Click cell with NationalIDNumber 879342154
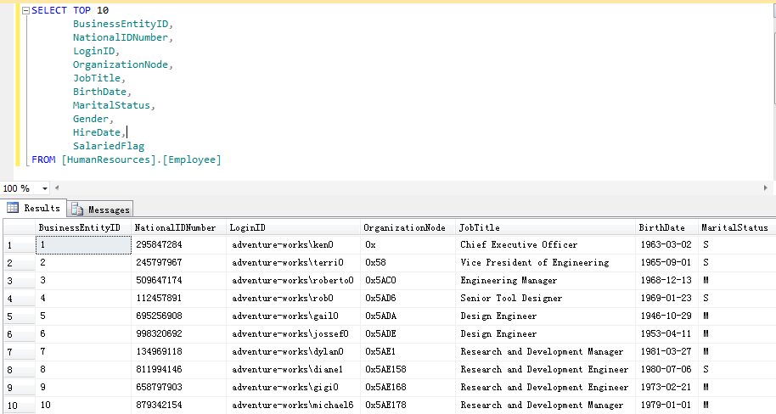The height and width of the screenshot is (414, 776). point(178,406)
